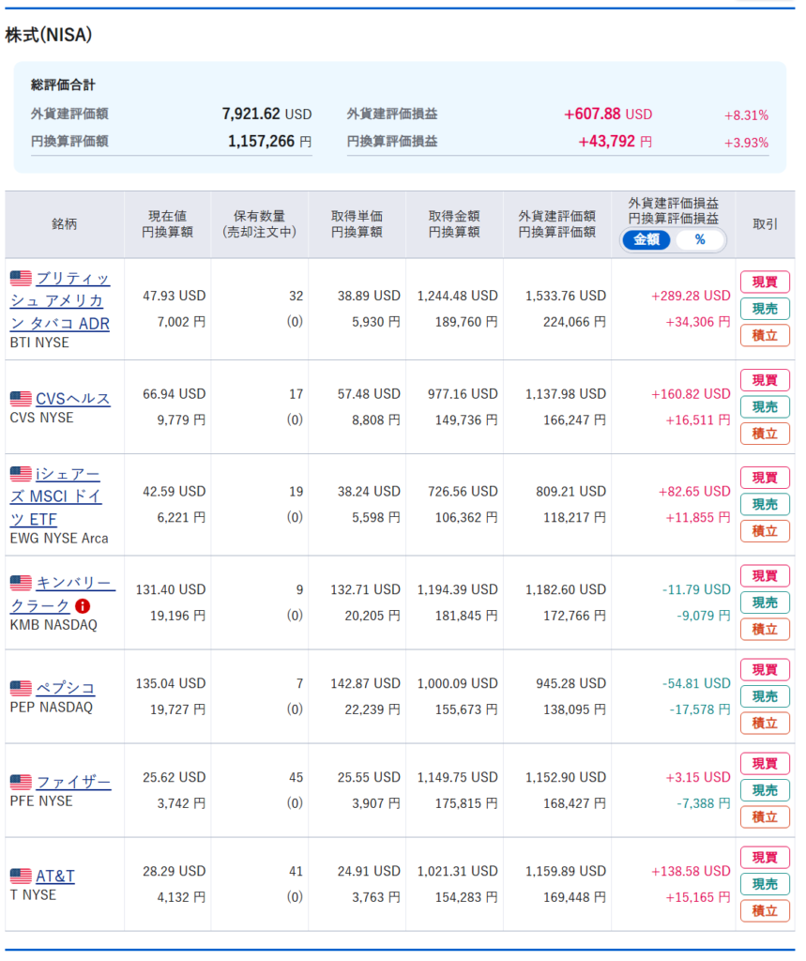Image resolution: width=806 pixels, height=961 pixels.
Task: Click the 外貨建評価額 円換算評価額 column header
Action: tap(556, 224)
